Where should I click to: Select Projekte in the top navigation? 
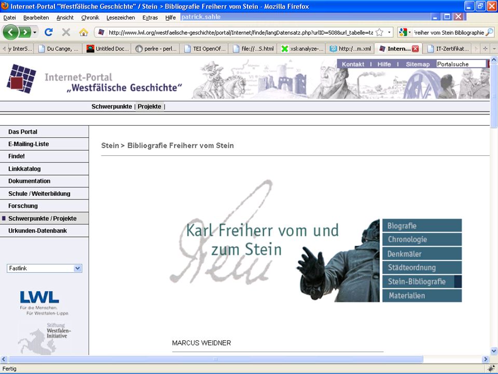149,106
